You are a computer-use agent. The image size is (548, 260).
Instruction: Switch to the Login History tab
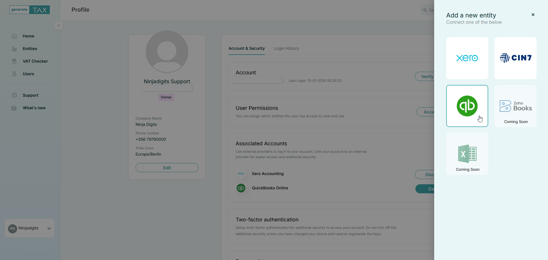click(x=286, y=48)
